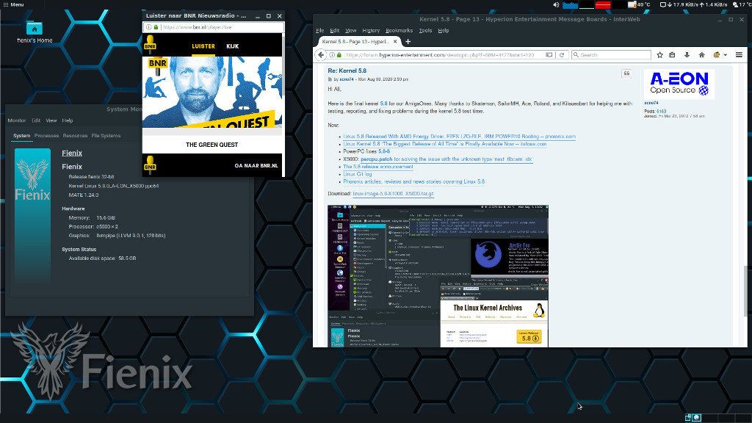
Task: Open the Re: Kernel 5.8 post title link
Action: pos(347,70)
